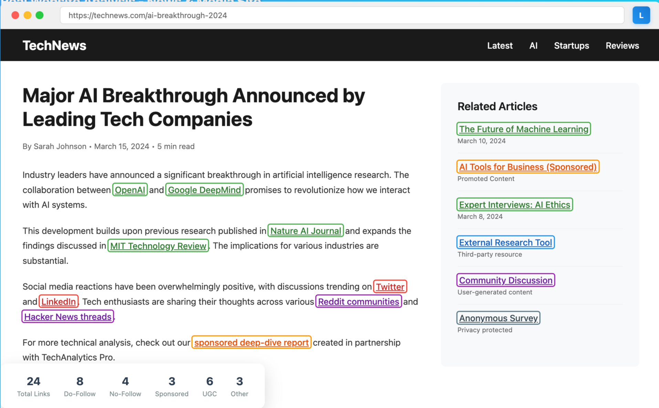Maximize window with green button
Image resolution: width=659 pixels, height=408 pixels.
pos(40,15)
